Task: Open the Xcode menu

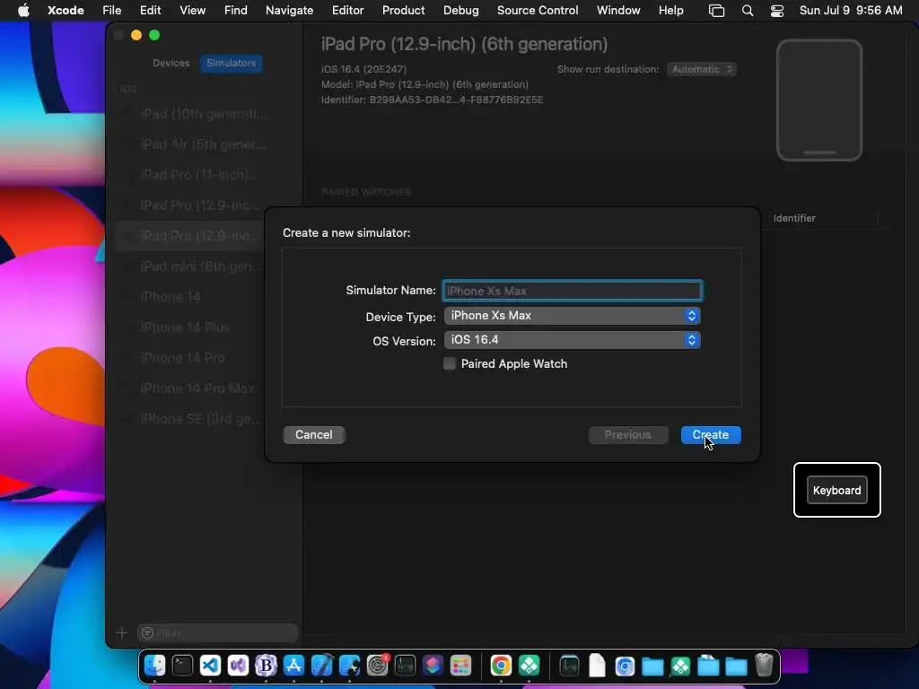Action: click(x=66, y=11)
